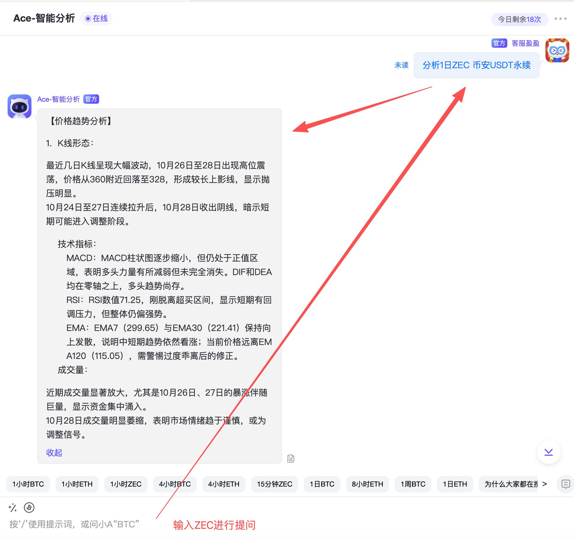Copy the analysis message with the copy icon
This screenshot has width=574, height=539.
pos(291,459)
